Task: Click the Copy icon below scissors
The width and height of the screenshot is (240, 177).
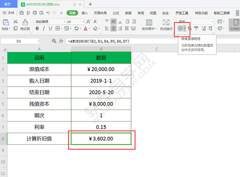Action: pos(16,28)
